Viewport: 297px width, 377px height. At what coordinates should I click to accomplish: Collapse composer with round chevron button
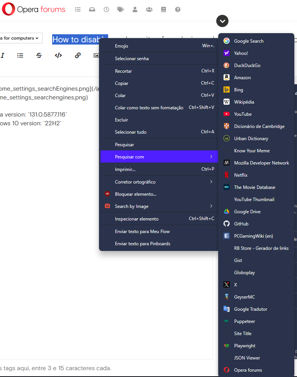(222, 21)
